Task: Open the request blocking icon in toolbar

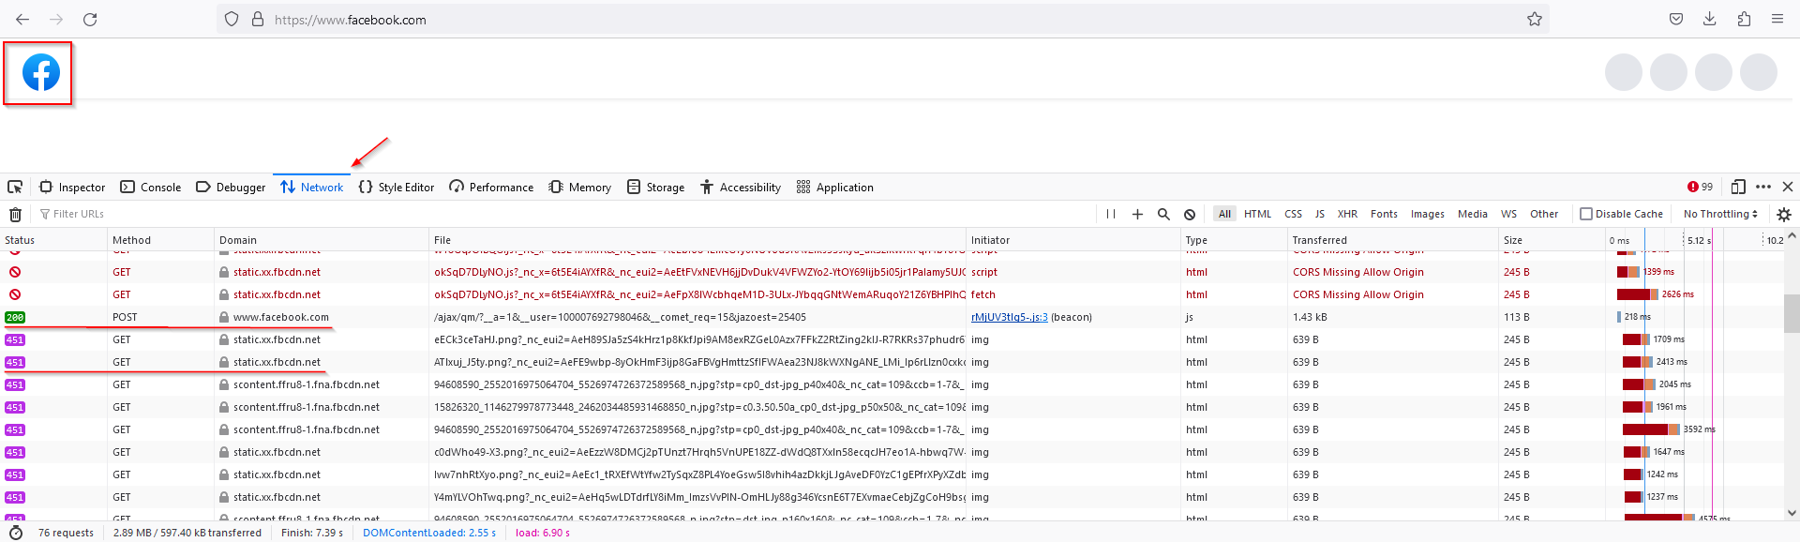Action: pyautogui.click(x=1190, y=214)
